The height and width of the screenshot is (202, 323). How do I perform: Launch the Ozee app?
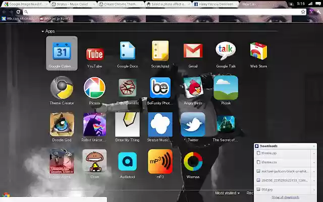pyautogui.click(x=94, y=161)
